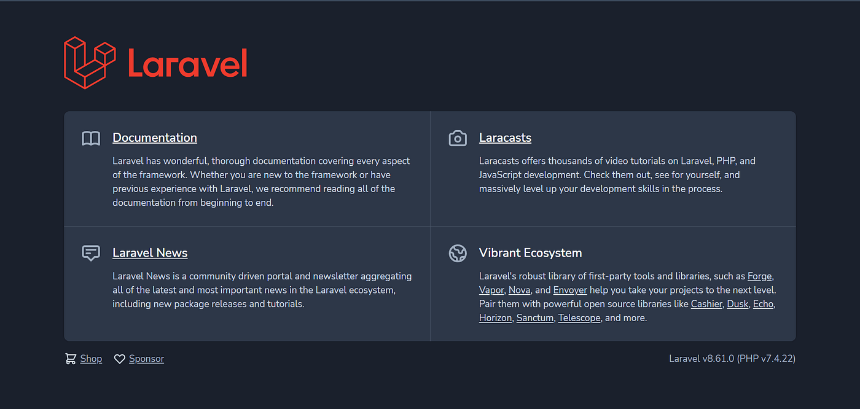Click the Dusk link
The image size is (860, 409).
(737, 304)
